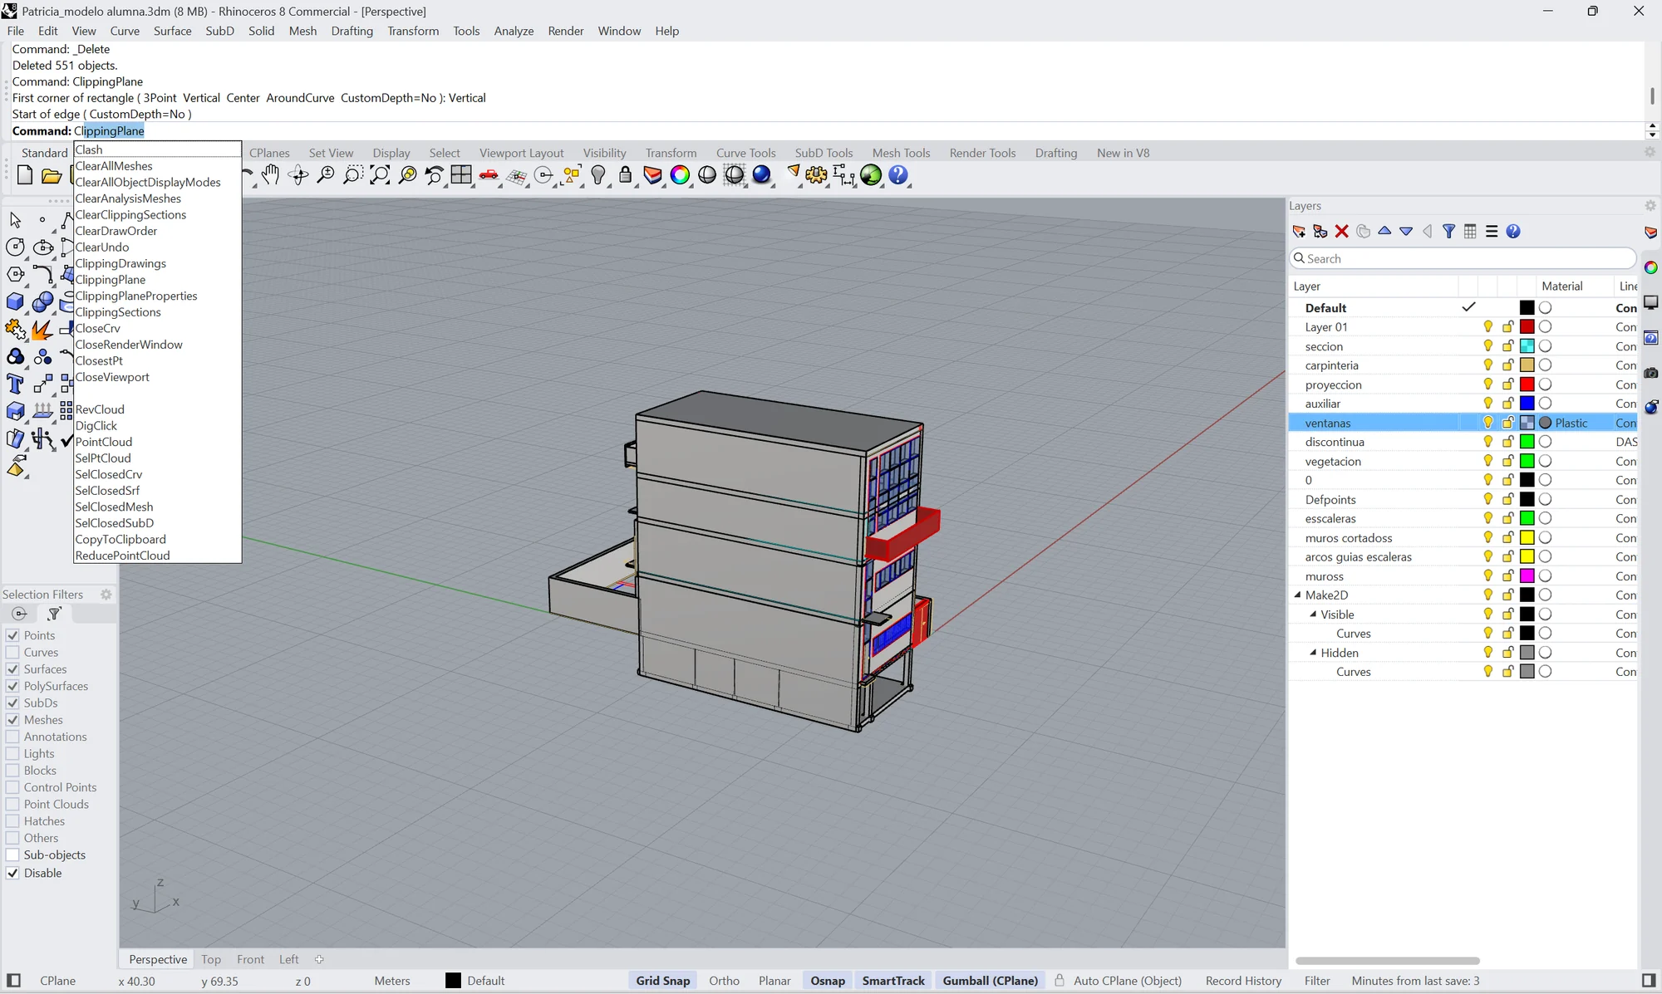Click the red Delete Layer X icon

1341,232
